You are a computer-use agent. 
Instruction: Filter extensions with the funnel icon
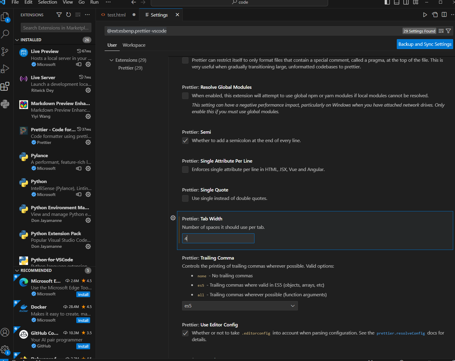coord(59,15)
